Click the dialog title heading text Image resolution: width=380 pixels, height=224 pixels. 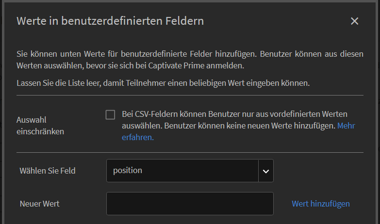click(x=110, y=21)
